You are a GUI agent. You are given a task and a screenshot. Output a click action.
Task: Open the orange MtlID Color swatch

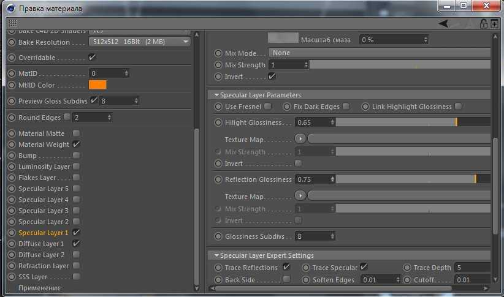pos(97,85)
